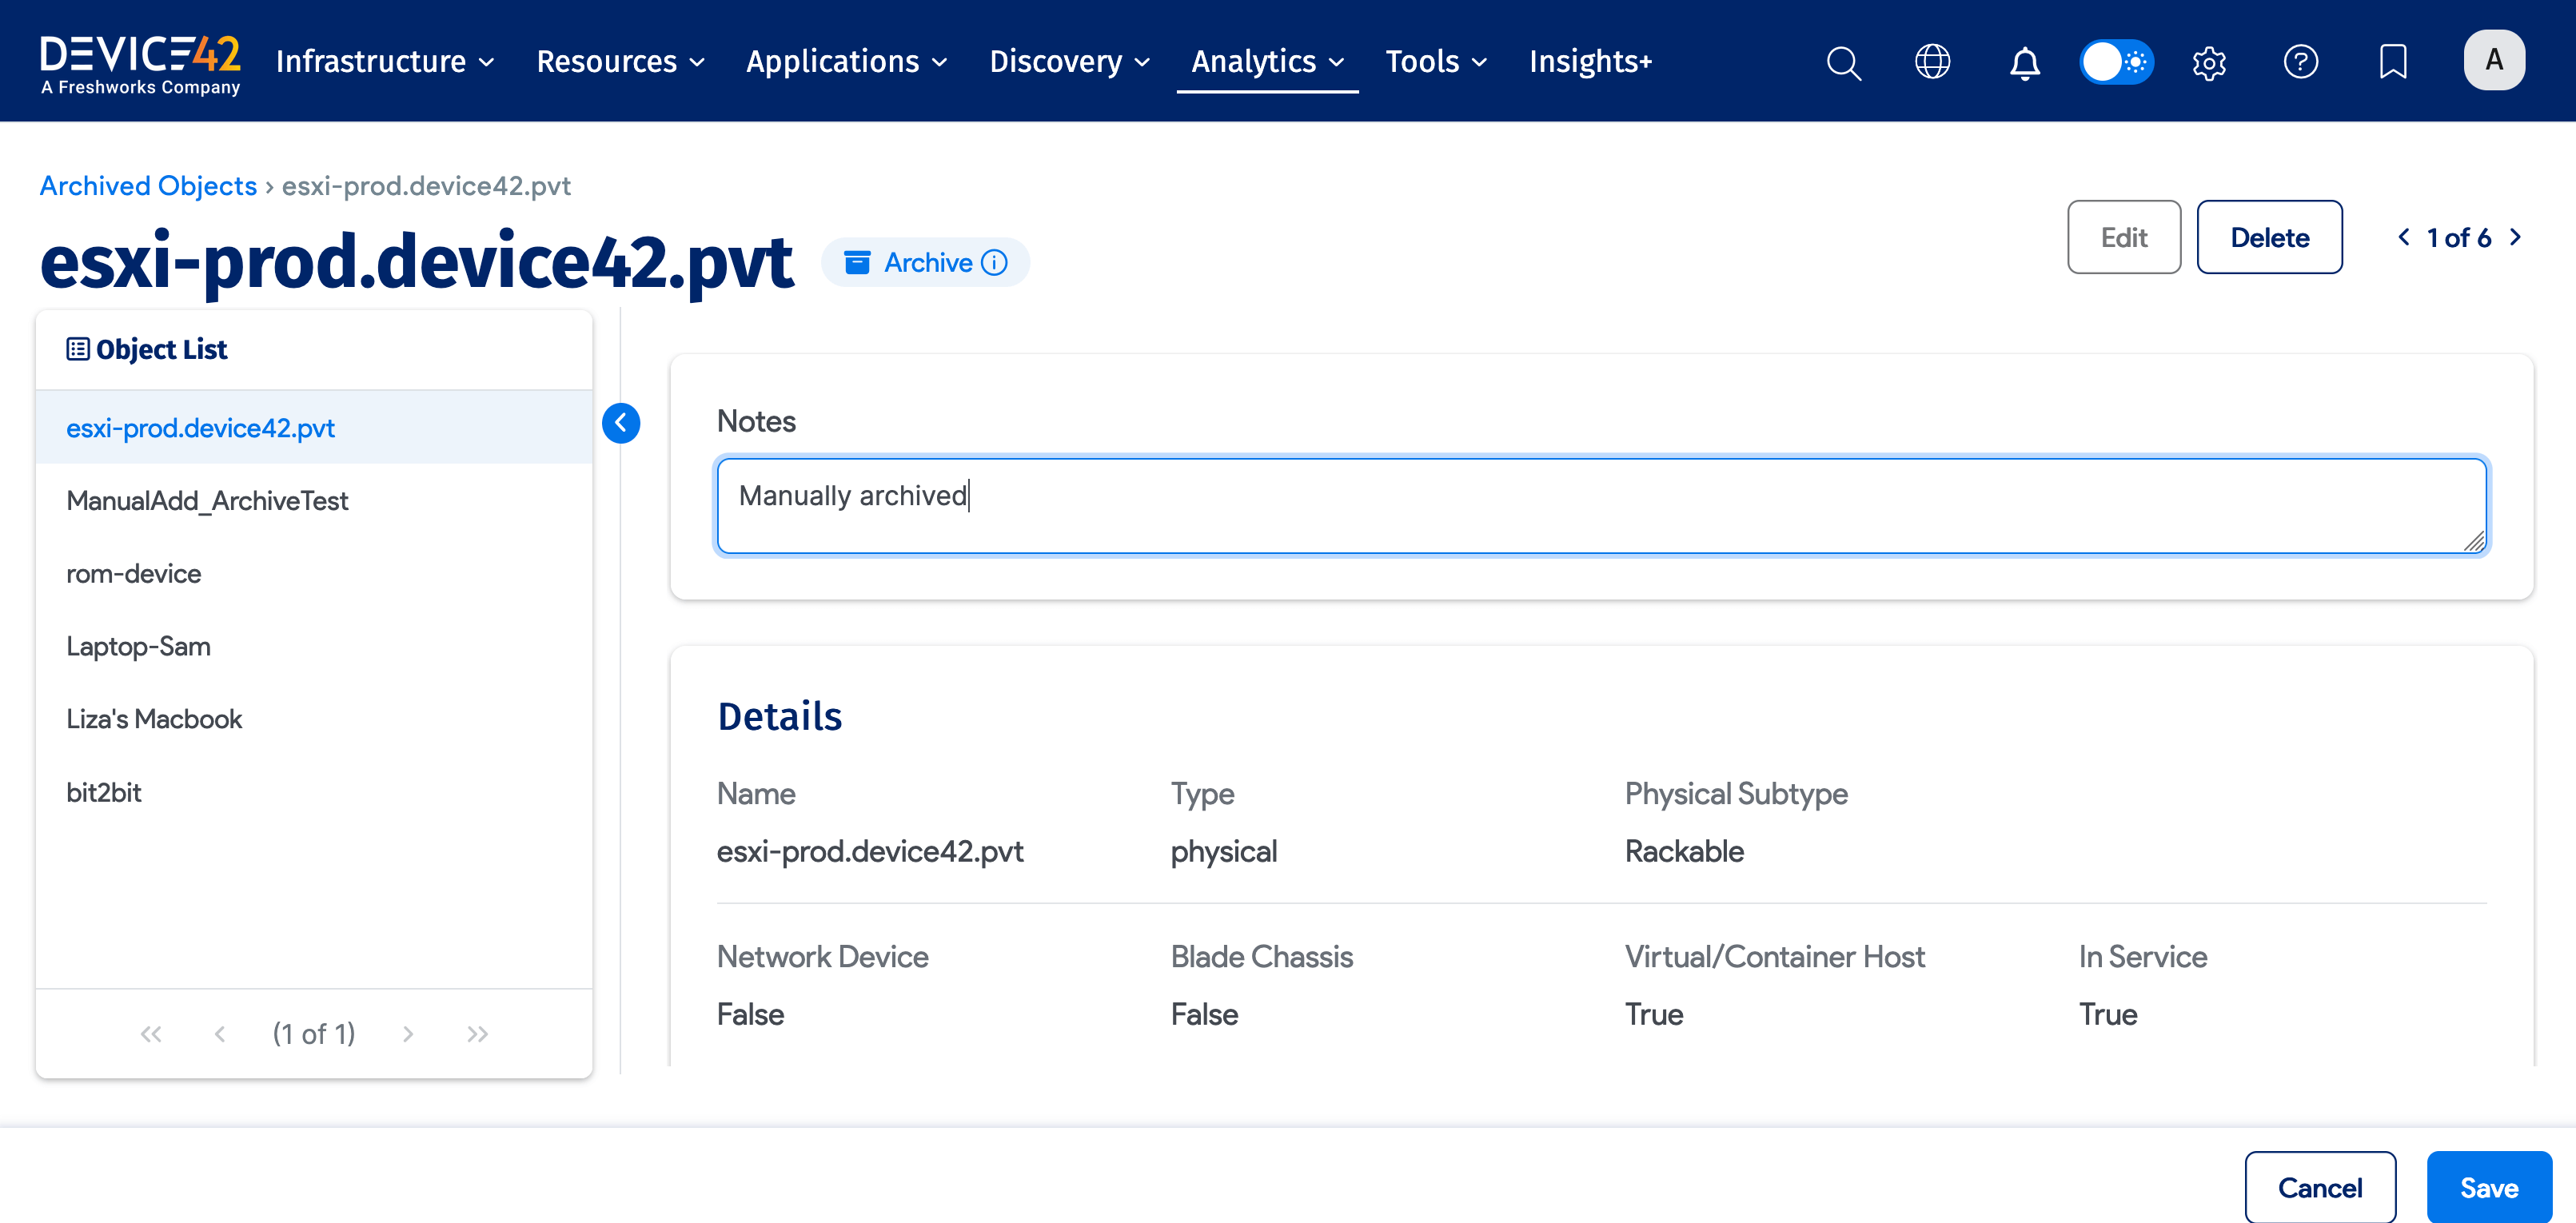Image resolution: width=2576 pixels, height=1223 pixels.
Task: Open the Insights+ menu item
Action: point(1590,62)
